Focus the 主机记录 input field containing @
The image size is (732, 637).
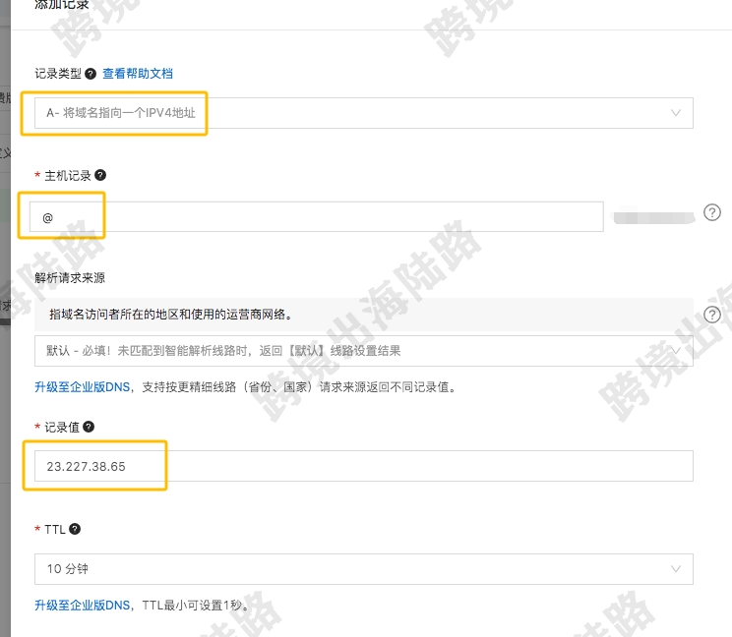point(317,217)
